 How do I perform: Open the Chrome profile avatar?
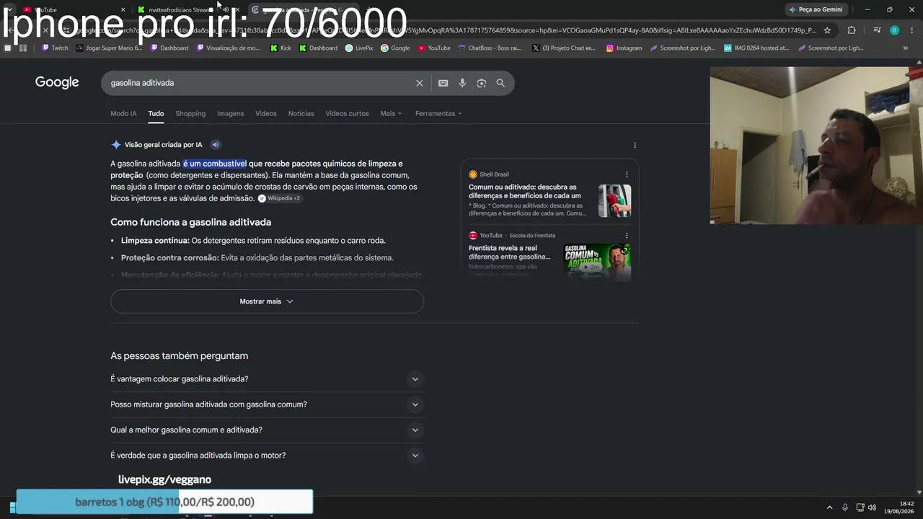coord(894,30)
